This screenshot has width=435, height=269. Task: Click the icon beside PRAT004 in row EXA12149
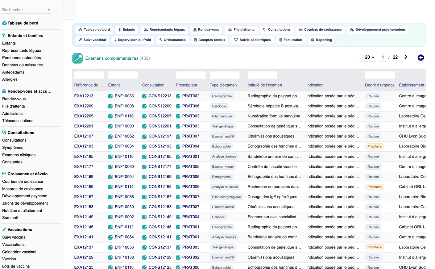tap(178, 217)
